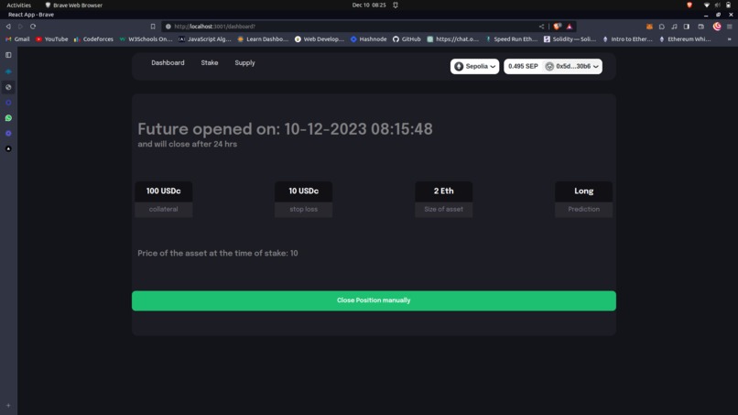Click the 'and will close after 24 hrs' text

pos(188,144)
